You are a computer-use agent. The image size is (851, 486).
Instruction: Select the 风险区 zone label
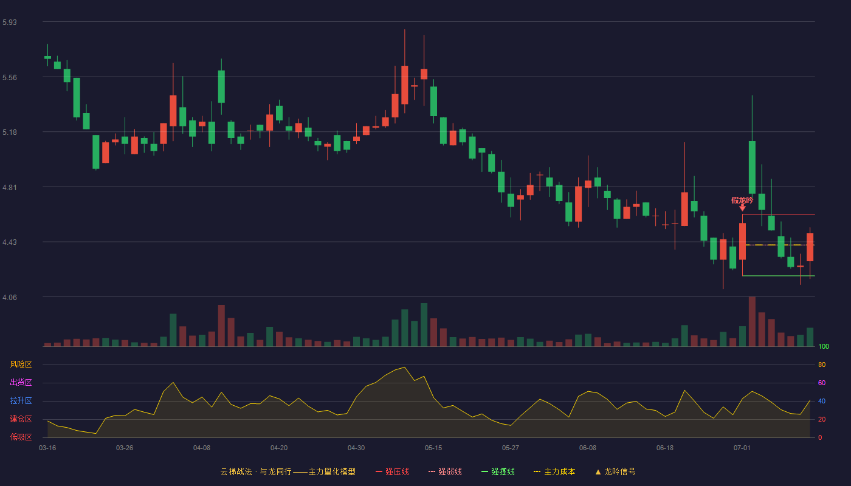tap(21, 364)
